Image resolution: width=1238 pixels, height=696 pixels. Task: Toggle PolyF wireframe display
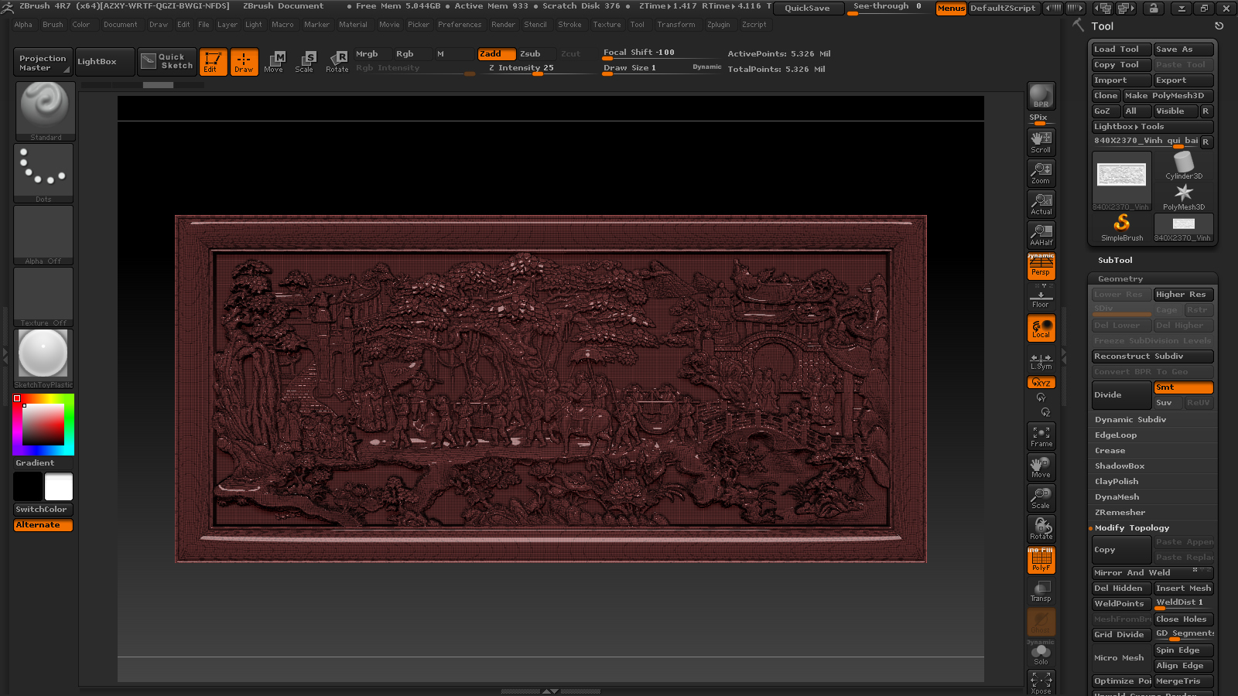1041,560
